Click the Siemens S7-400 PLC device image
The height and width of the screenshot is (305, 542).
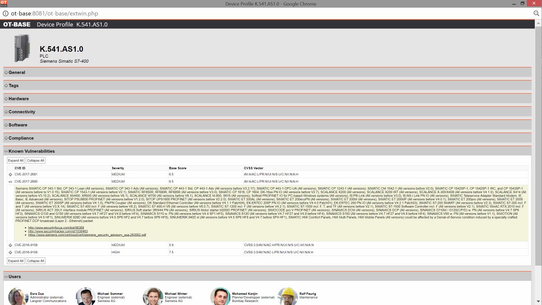(x=22, y=48)
